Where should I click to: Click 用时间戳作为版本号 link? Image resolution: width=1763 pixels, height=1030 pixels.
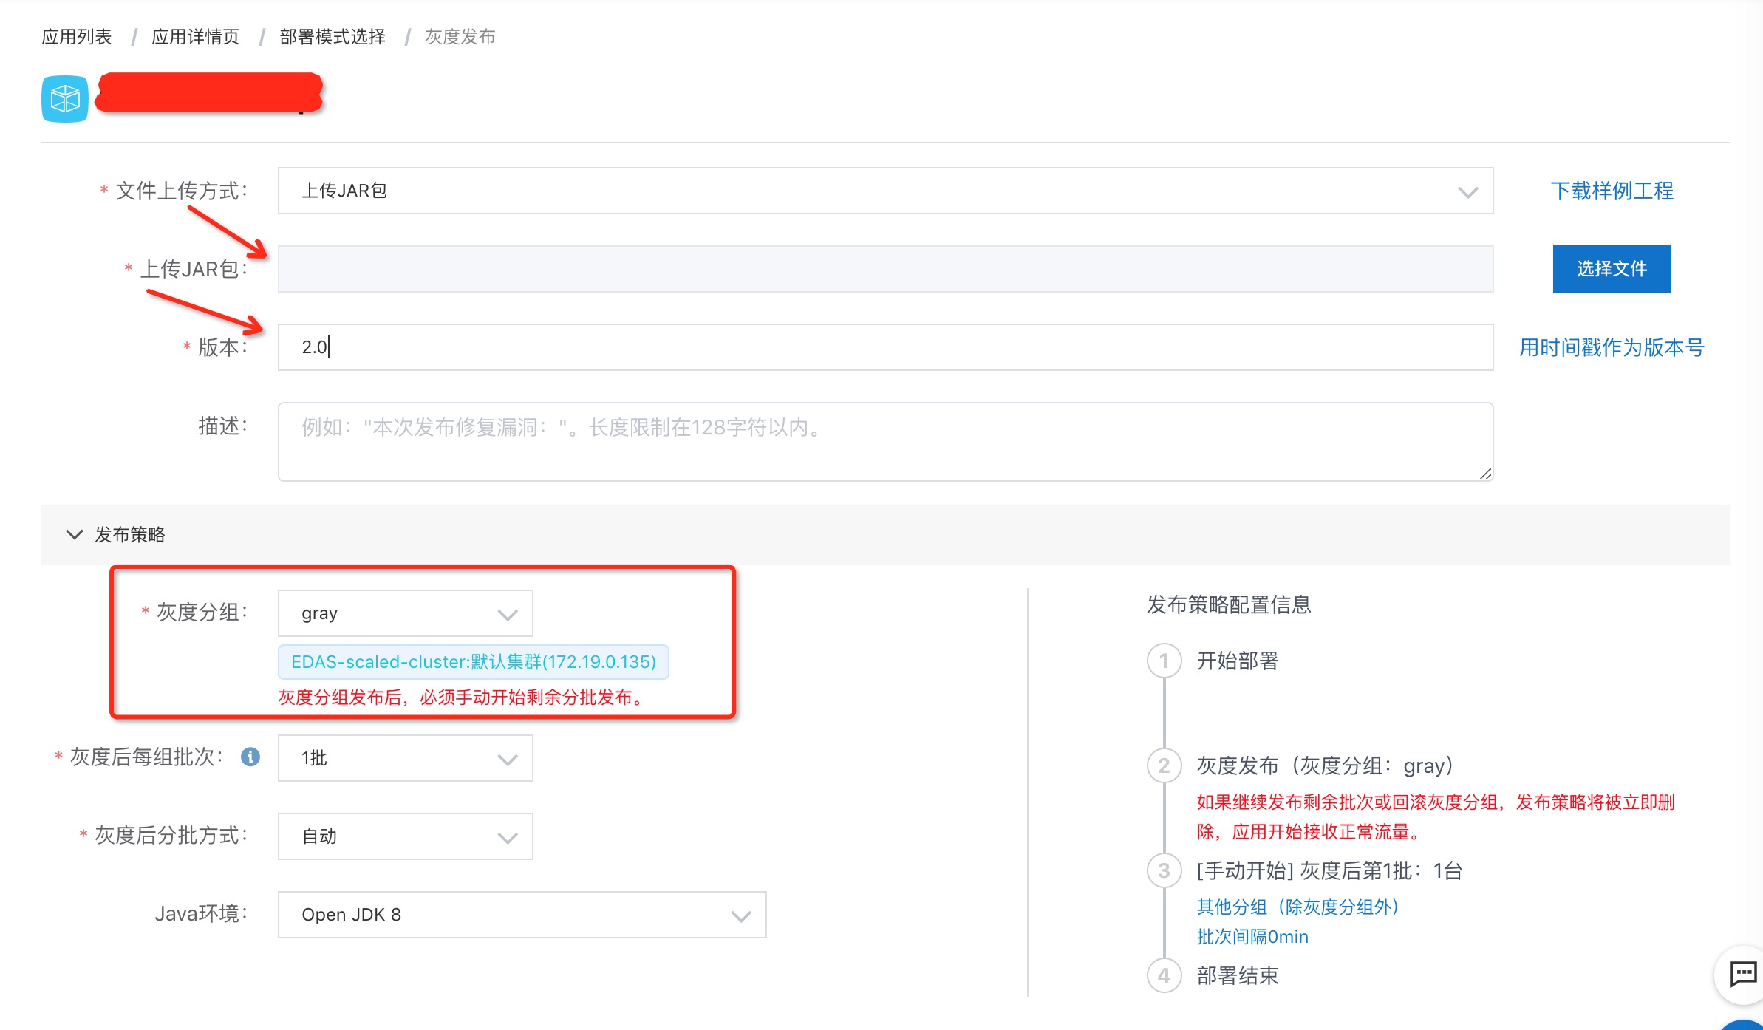1612,347
